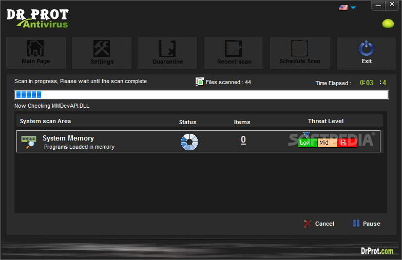
Task: Select the Low threat level segment
Action: click(x=308, y=143)
